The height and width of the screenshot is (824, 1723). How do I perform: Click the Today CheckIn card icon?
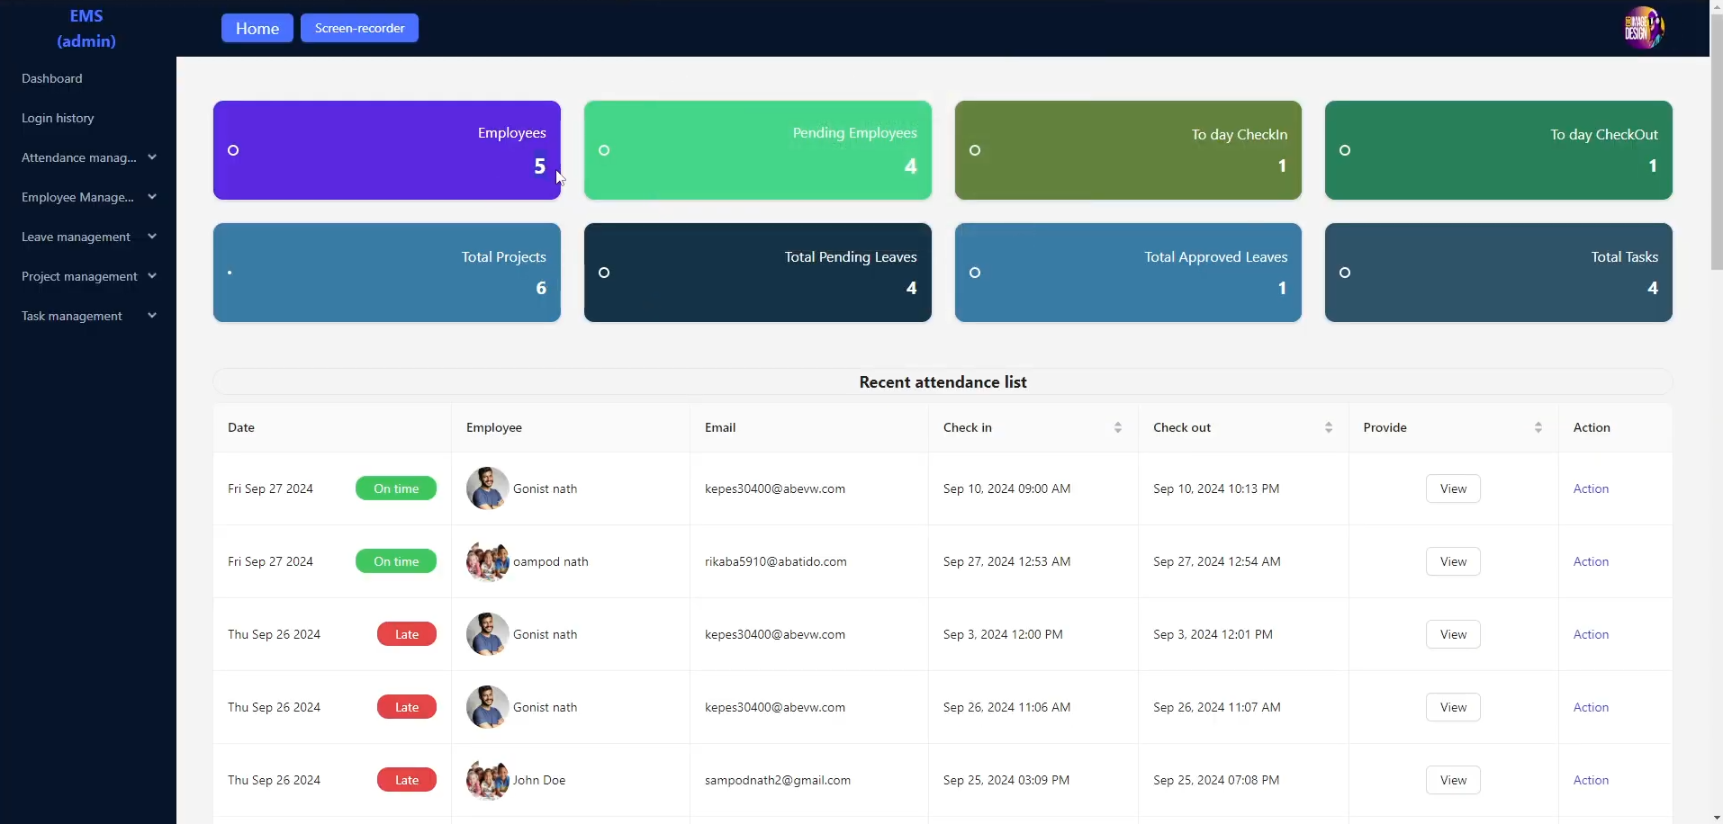click(x=976, y=150)
